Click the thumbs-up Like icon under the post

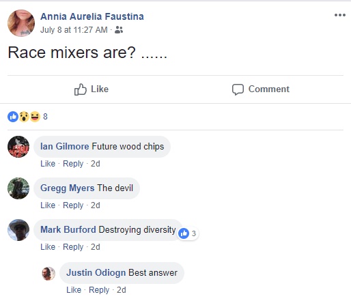point(81,89)
